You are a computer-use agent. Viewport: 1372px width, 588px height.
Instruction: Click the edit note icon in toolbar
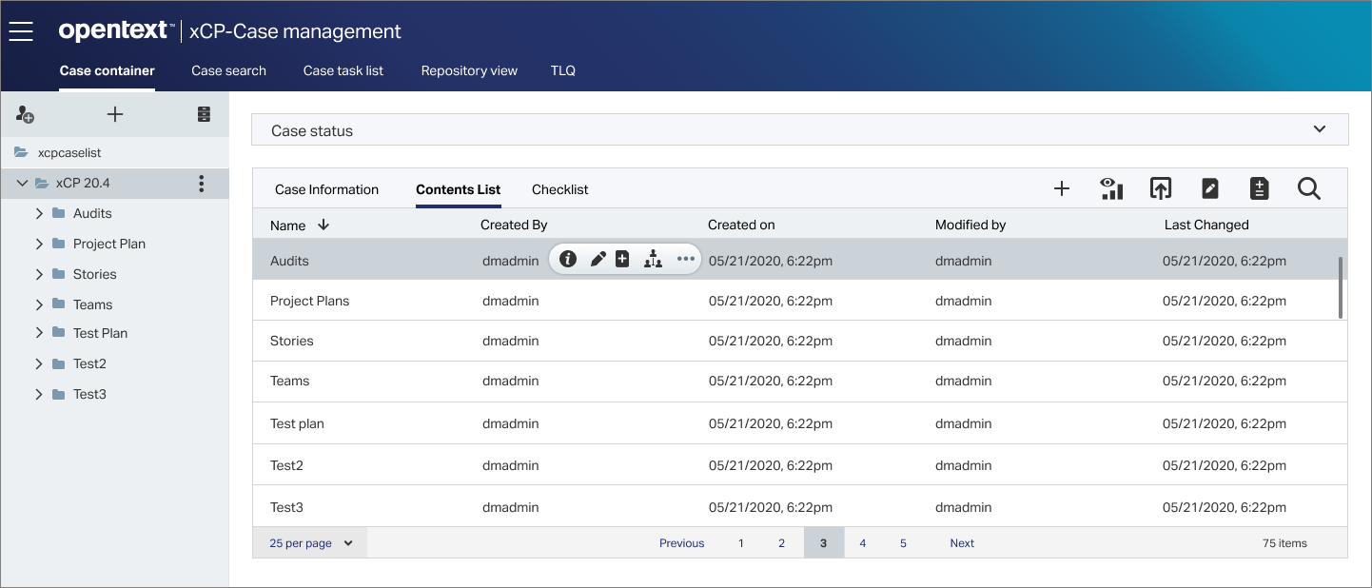pos(1210,188)
